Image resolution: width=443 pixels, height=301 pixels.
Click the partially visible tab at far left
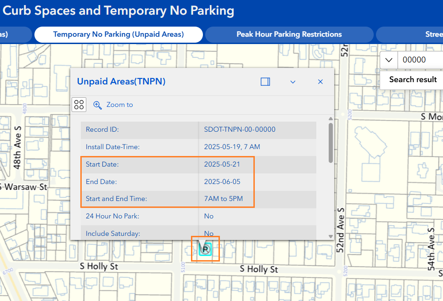point(14,34)
